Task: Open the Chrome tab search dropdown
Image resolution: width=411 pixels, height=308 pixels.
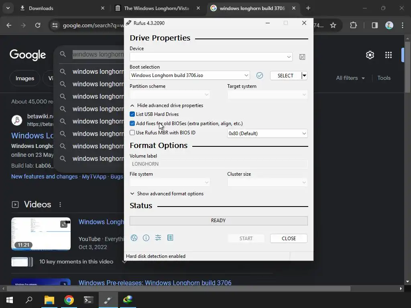Action: tap(8, 8)
